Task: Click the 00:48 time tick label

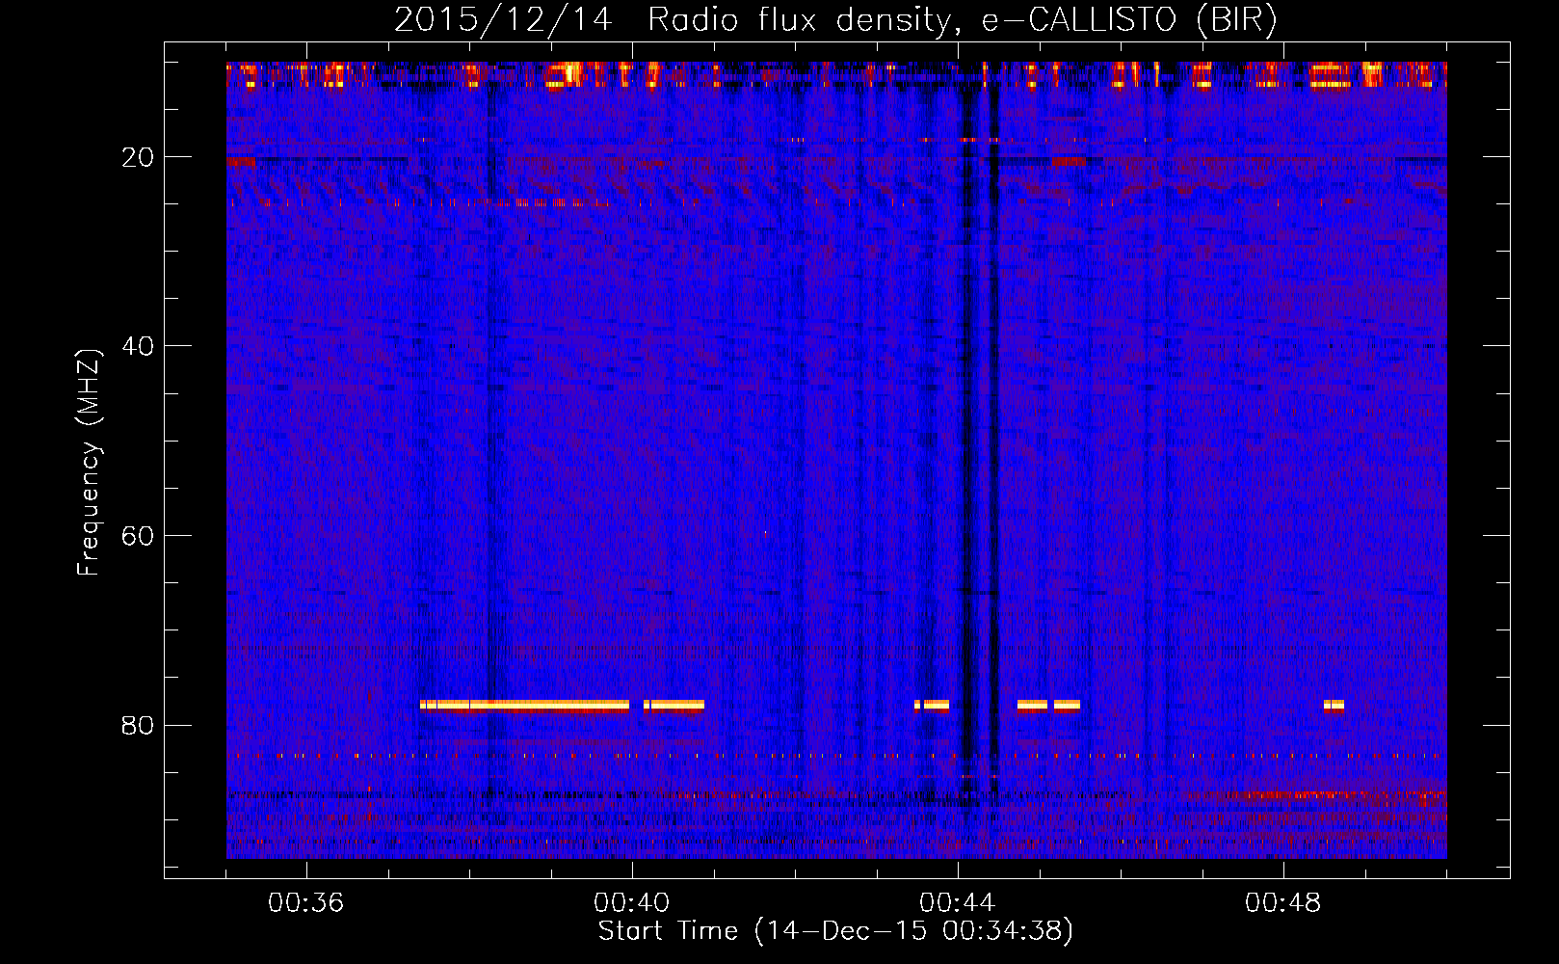Action: (x=1282, y=903)
